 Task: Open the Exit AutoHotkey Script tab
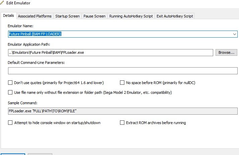[175, 16]
